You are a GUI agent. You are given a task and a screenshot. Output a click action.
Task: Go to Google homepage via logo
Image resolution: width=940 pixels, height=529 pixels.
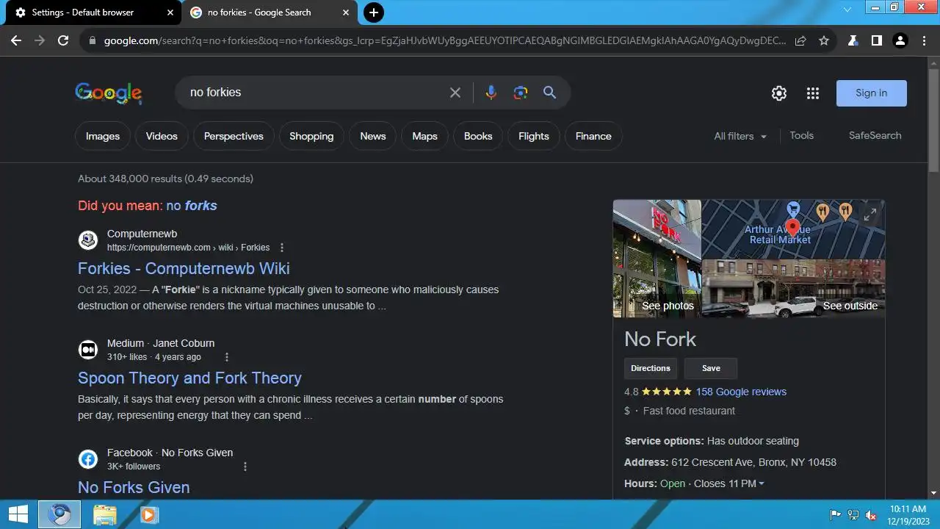[109, 93]
